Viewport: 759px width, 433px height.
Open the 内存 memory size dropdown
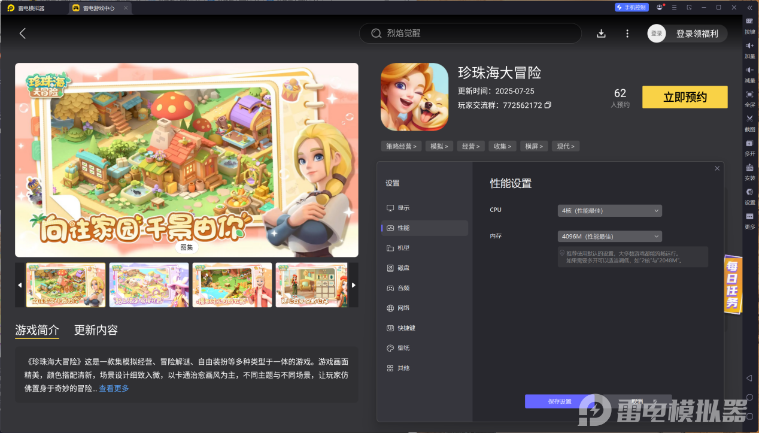609,236
